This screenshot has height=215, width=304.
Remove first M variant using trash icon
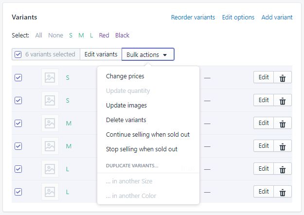(283, 123)
